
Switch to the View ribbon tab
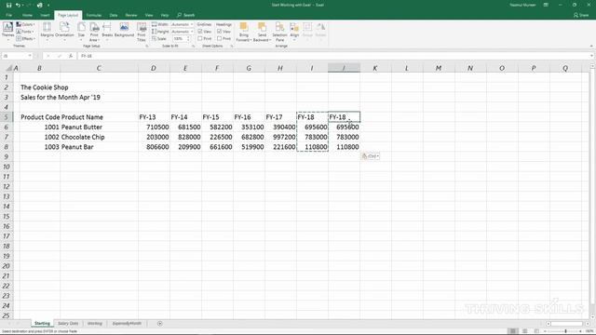coord(149,15)
